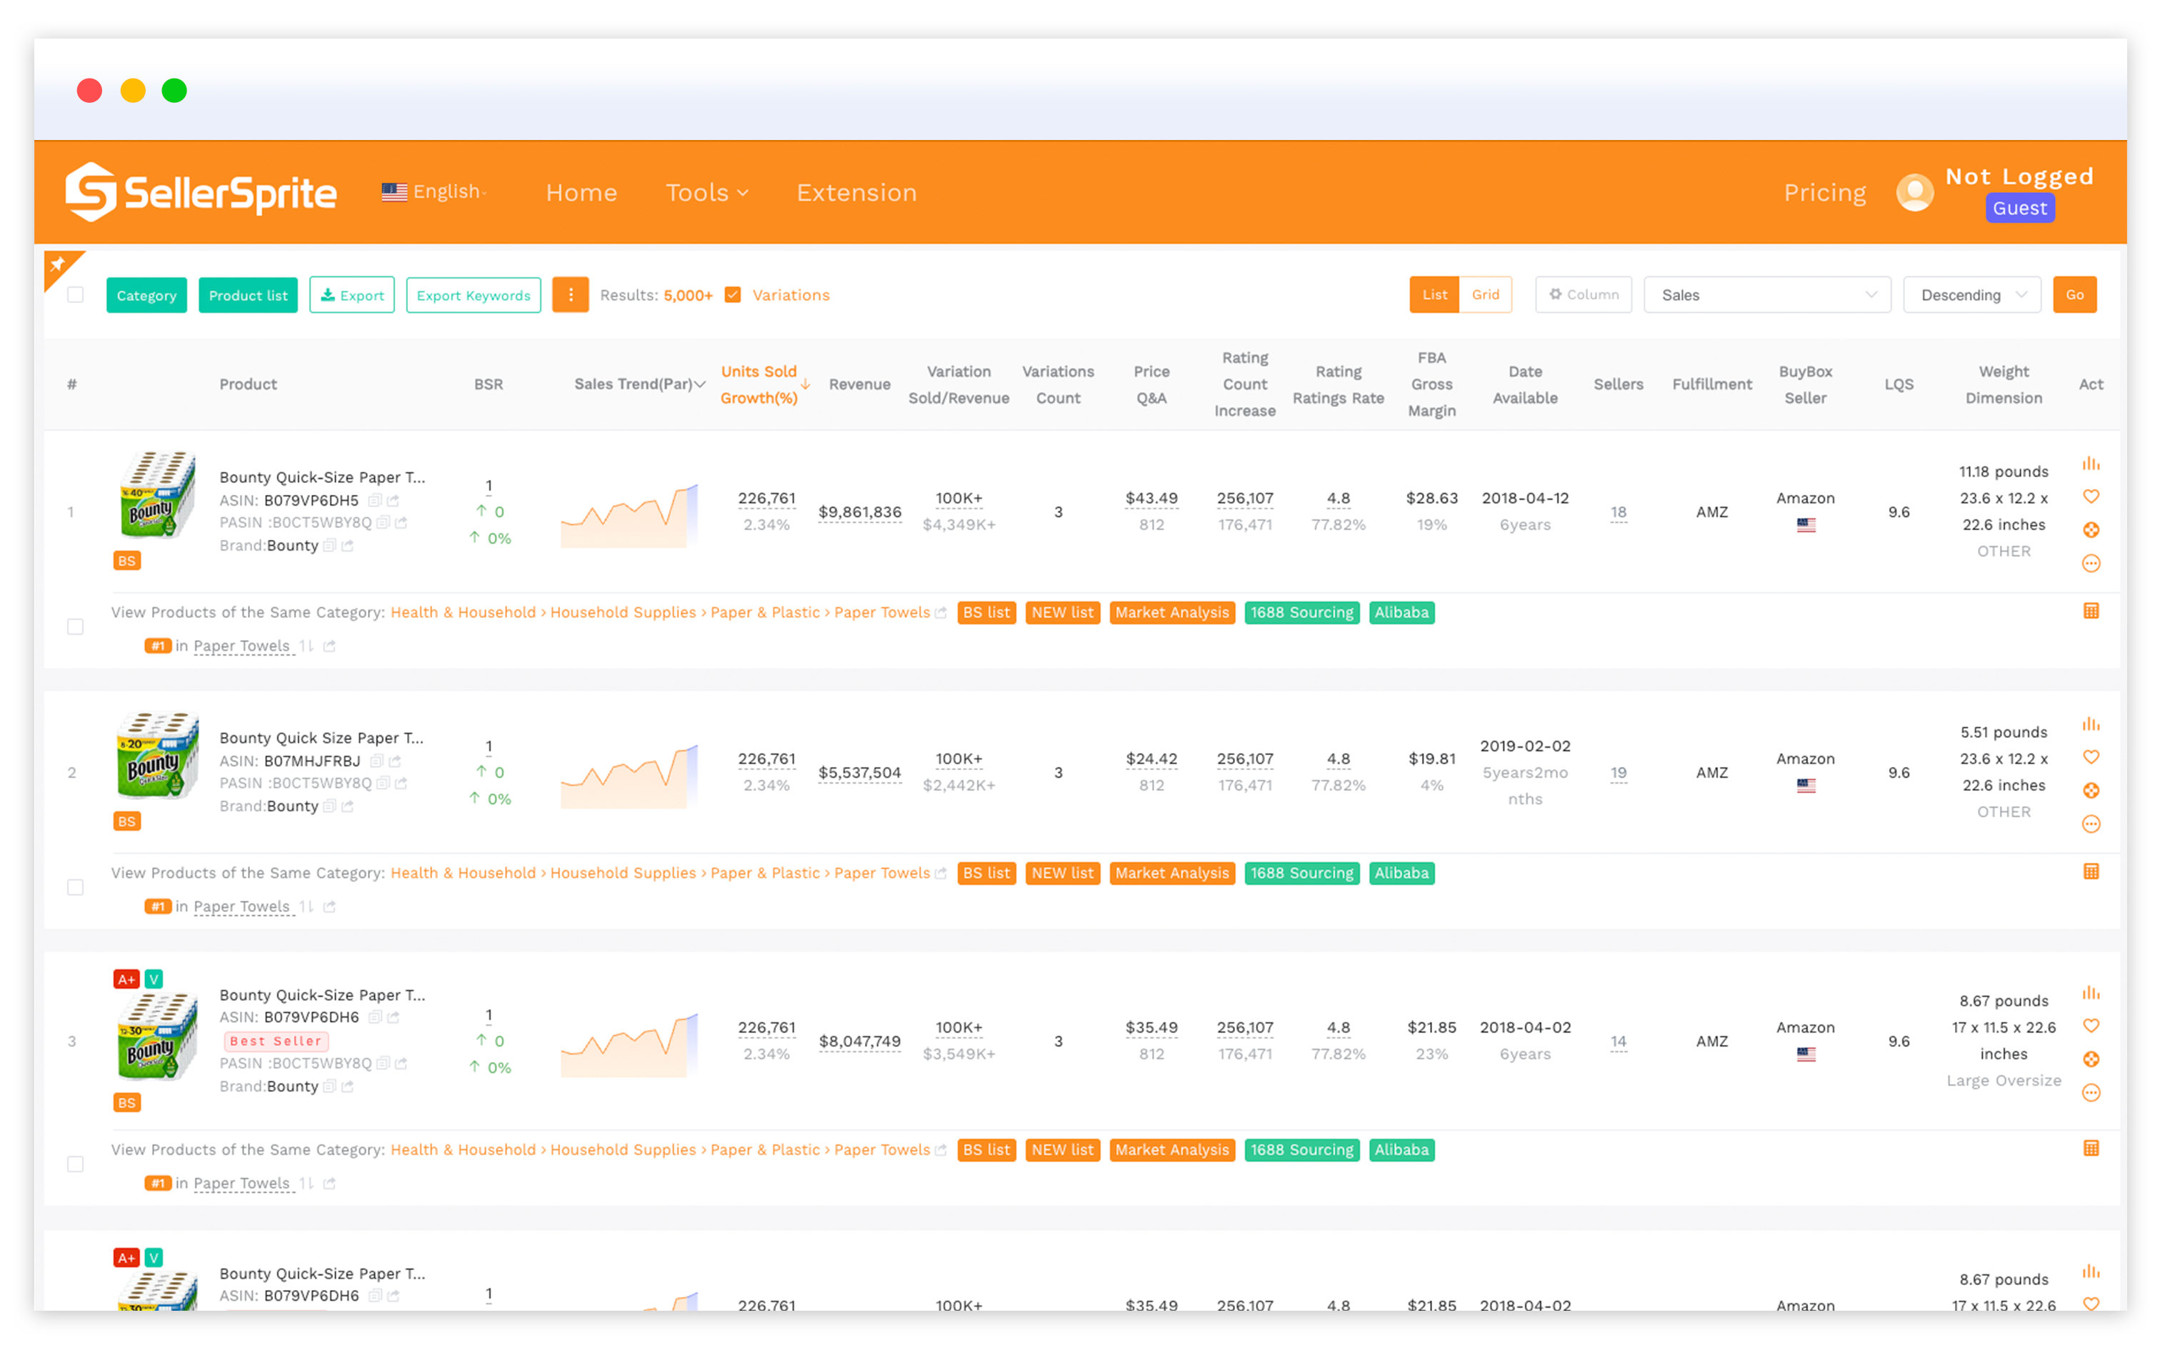
Task: Click the user avatar icon
Action: coord(1914,192)
